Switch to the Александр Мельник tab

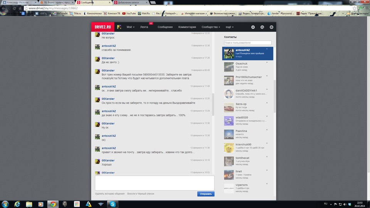click(19, 2)
